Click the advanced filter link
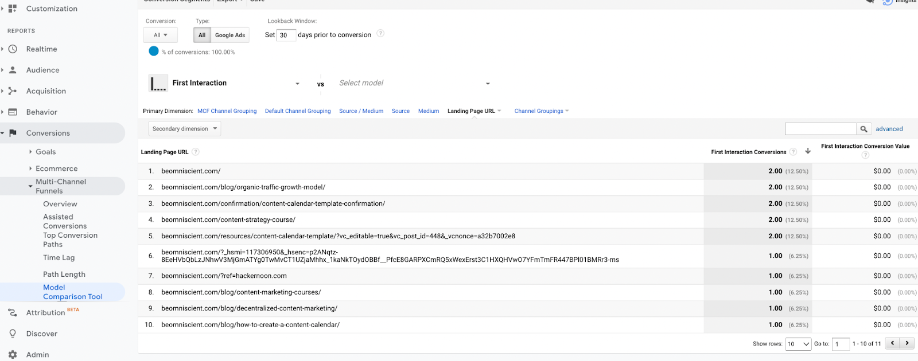 [889, 129]
